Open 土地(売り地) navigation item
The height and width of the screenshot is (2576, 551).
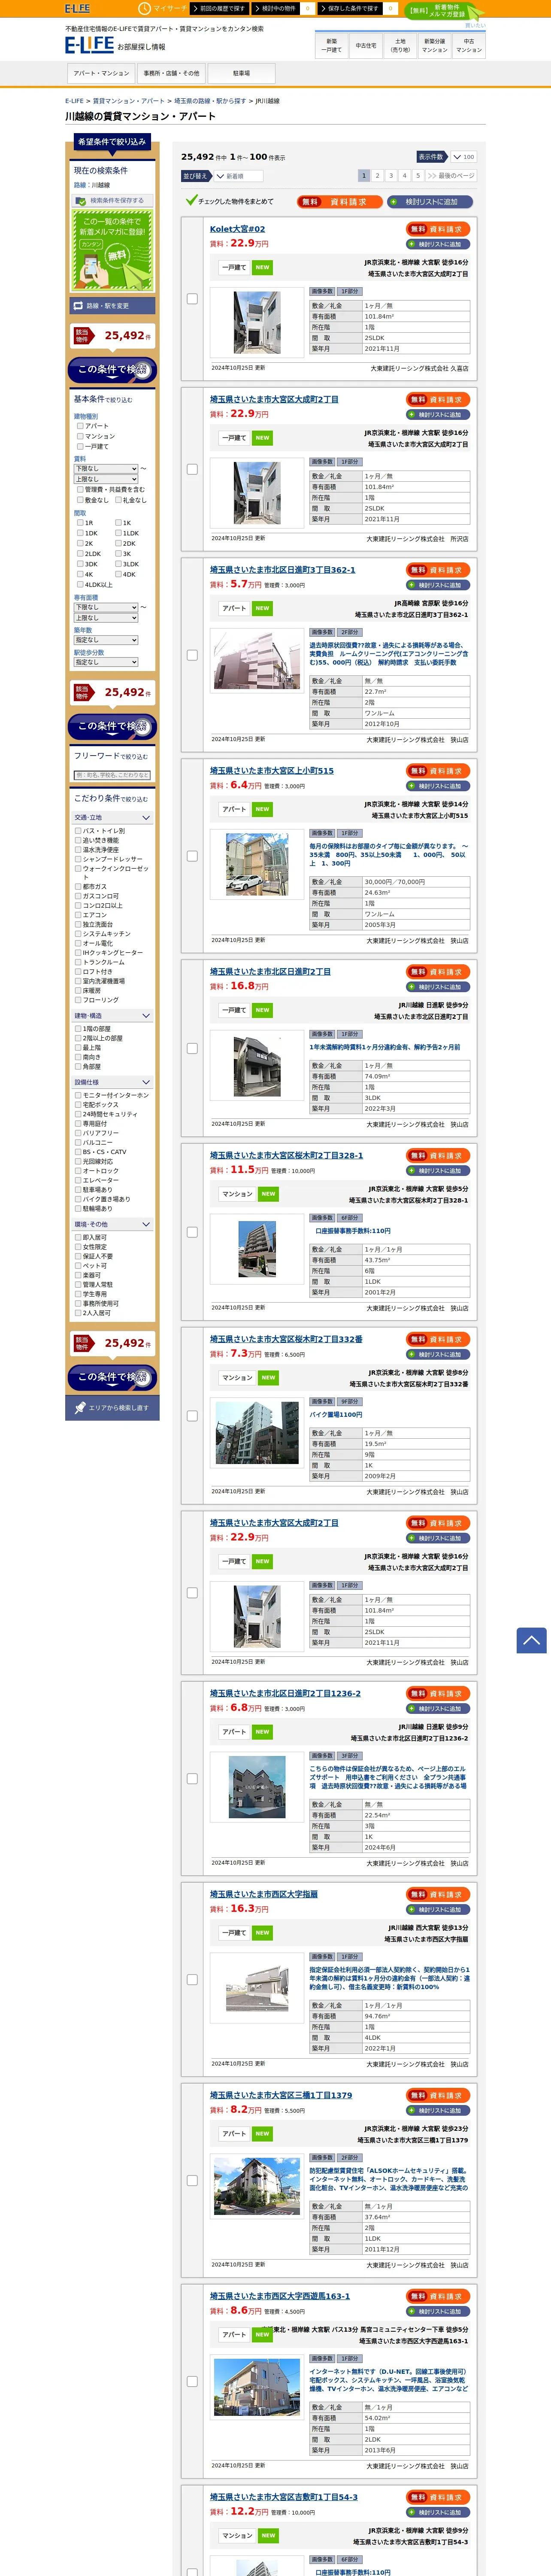[x=400, y=46]
